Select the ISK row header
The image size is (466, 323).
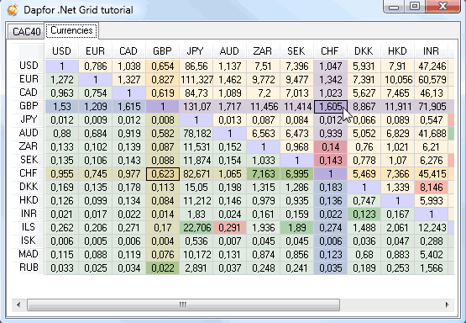click(x=29, y=241)
